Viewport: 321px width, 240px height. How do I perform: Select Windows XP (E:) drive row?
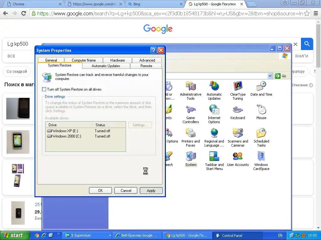85,131
